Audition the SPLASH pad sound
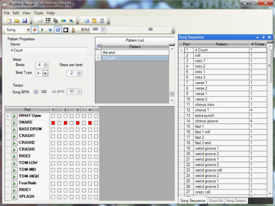Image resolution: width=275 pixels, height=206 pixels. click(x=14, y=197)
